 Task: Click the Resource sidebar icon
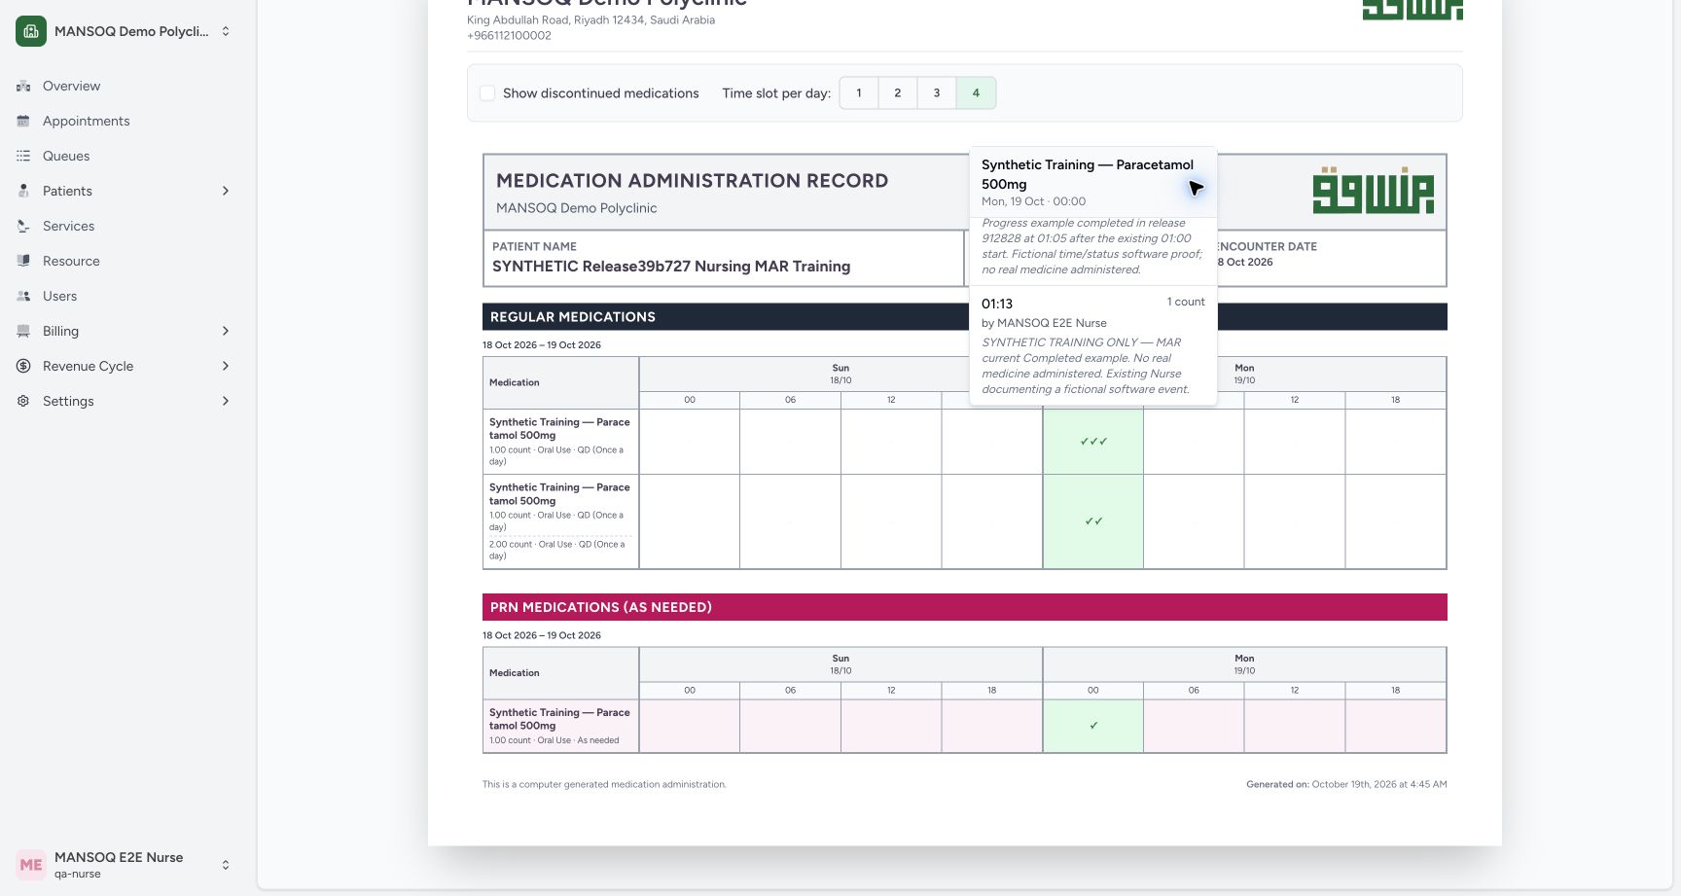pos(23,261)
